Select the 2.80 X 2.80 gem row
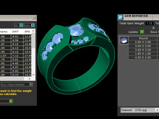Screen dimensions: 159x119 pyautogui.click(x=143, y=42)
